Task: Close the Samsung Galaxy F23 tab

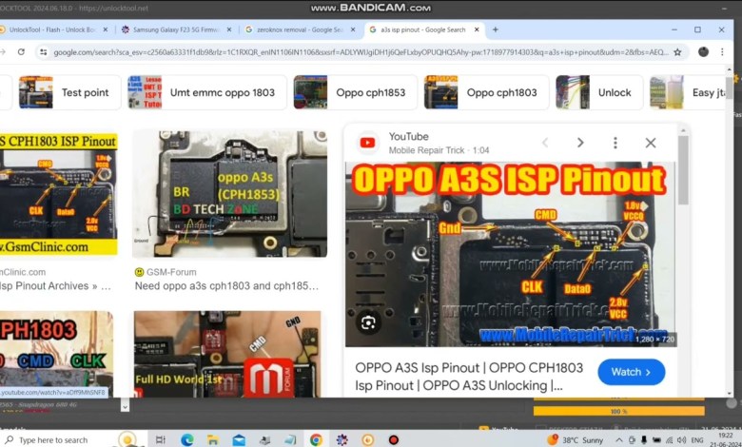Action: coord(229,29)
